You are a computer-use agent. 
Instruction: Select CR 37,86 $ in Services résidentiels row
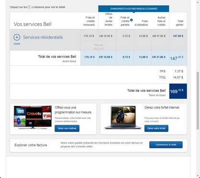[x=159, y=36]
